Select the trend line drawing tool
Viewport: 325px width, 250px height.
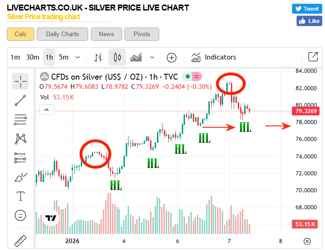20,101
